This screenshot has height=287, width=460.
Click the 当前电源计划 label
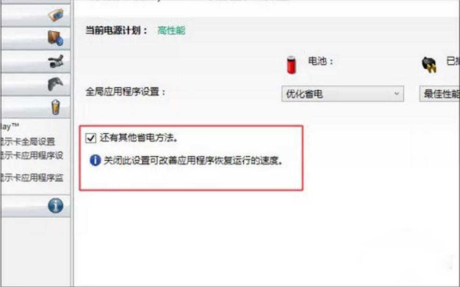[117, 30]
